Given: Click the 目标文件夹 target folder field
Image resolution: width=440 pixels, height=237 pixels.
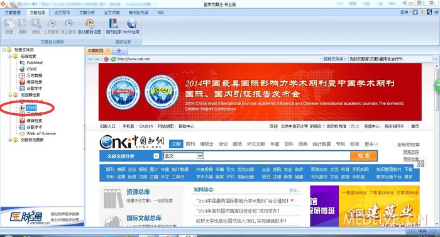Looking at the screenshot, I should [x=390, y=59].
